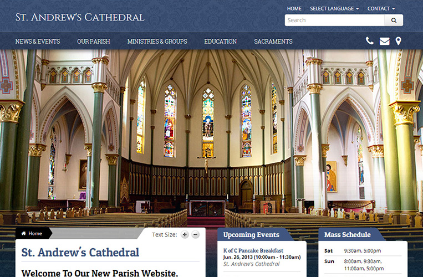Open the Our Parish menu

[x=93, y=42]
